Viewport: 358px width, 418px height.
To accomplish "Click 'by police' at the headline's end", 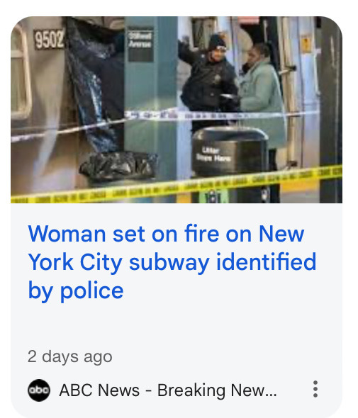I will click(76, 291).
